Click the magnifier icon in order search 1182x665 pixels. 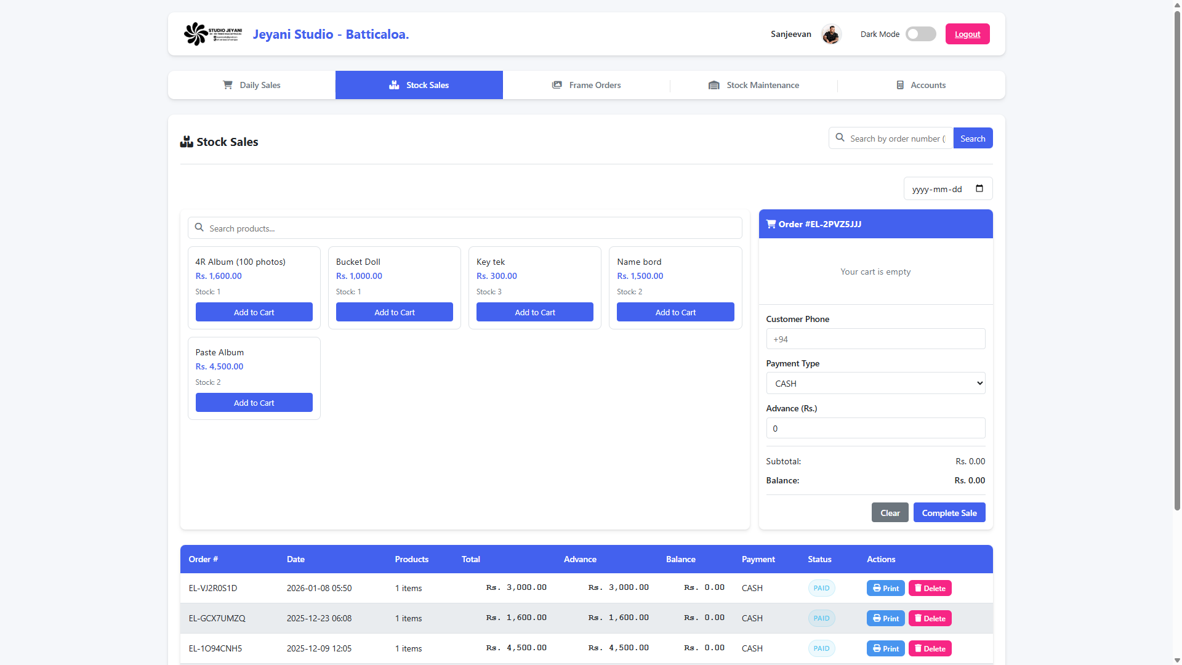840,138
